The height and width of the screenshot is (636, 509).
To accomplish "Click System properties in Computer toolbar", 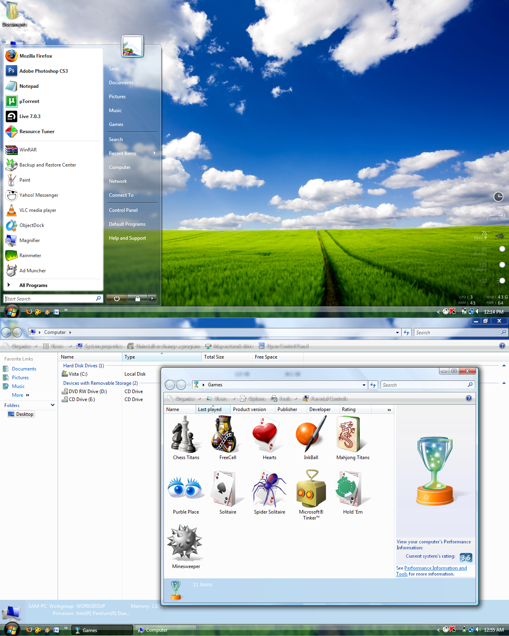I will [99, 346].
